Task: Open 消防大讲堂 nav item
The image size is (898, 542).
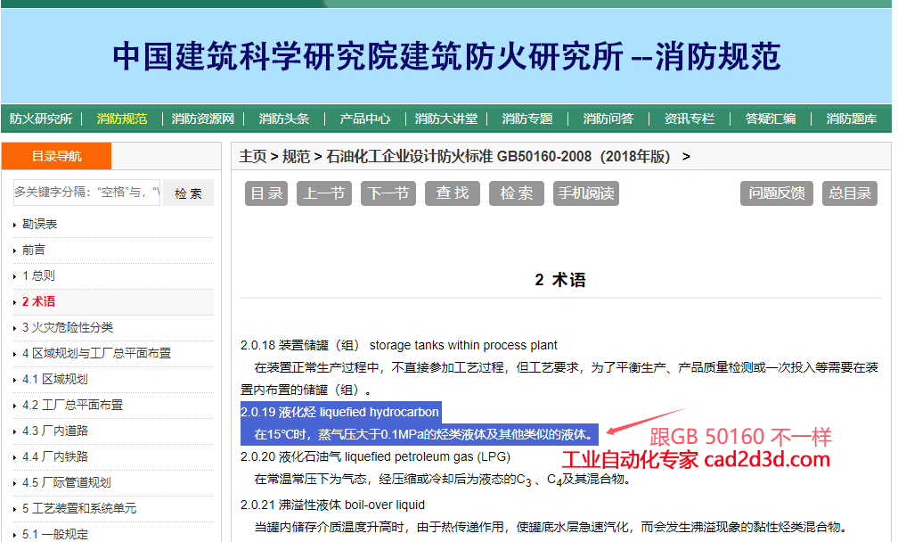Action: pyautogui.click(x=446, y=119)
